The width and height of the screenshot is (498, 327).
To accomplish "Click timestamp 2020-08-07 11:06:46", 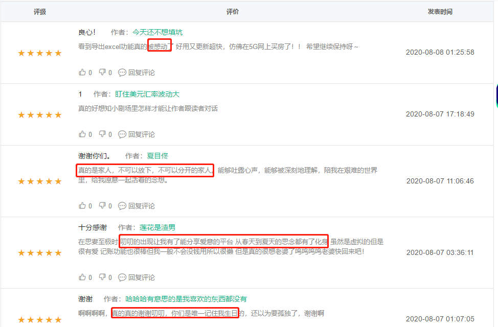I will [440, 181].
